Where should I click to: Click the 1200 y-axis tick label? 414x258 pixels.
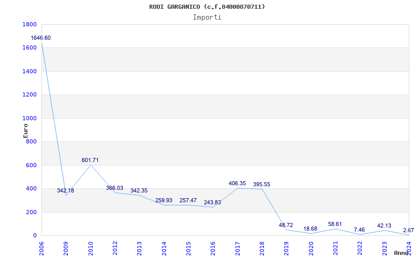(x=30, y=95)
